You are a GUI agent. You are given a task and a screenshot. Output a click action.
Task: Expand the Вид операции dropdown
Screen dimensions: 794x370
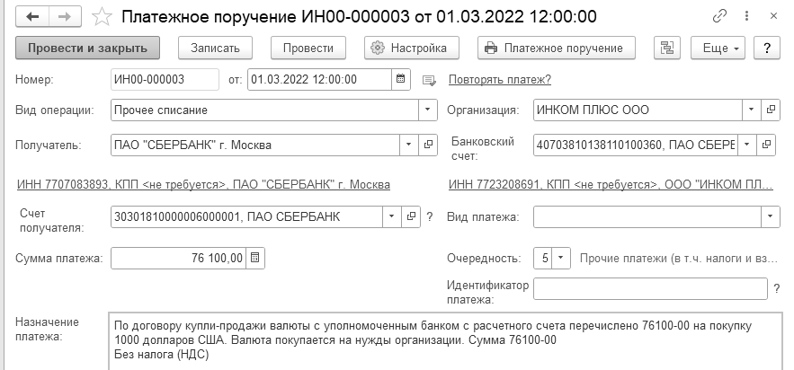click(x=427, y=110)
